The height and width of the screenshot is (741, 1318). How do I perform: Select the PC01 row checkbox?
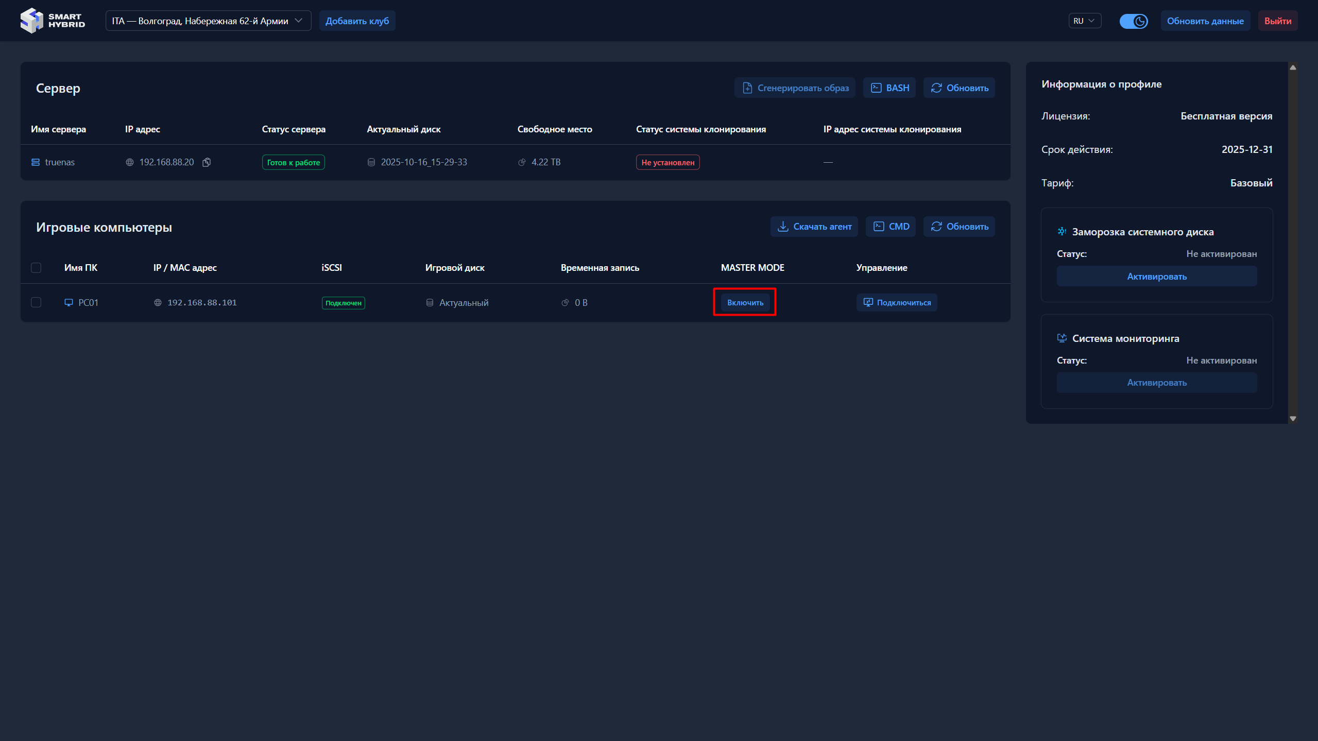[x=36, y=302]
